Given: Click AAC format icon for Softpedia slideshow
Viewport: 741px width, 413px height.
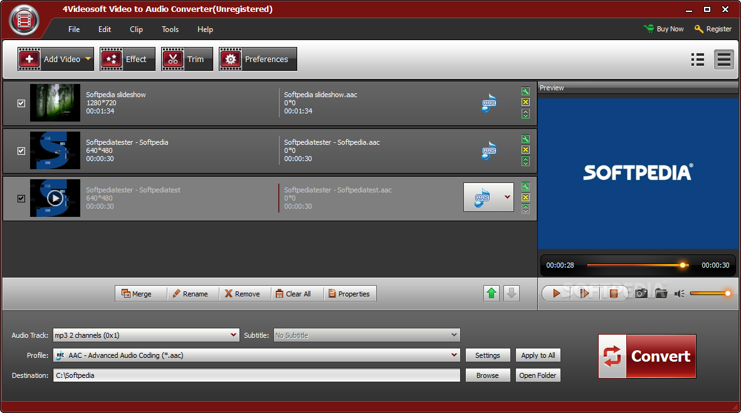Looking at the screenshot, I should [x=489, y=103].
